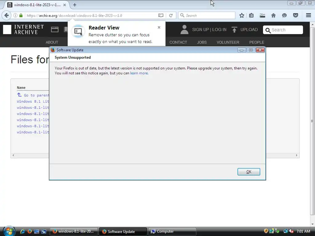Screen dimensions: 315x236
Task: Show bookmarks list icon in toolbar
Action: tap(251, 15)
